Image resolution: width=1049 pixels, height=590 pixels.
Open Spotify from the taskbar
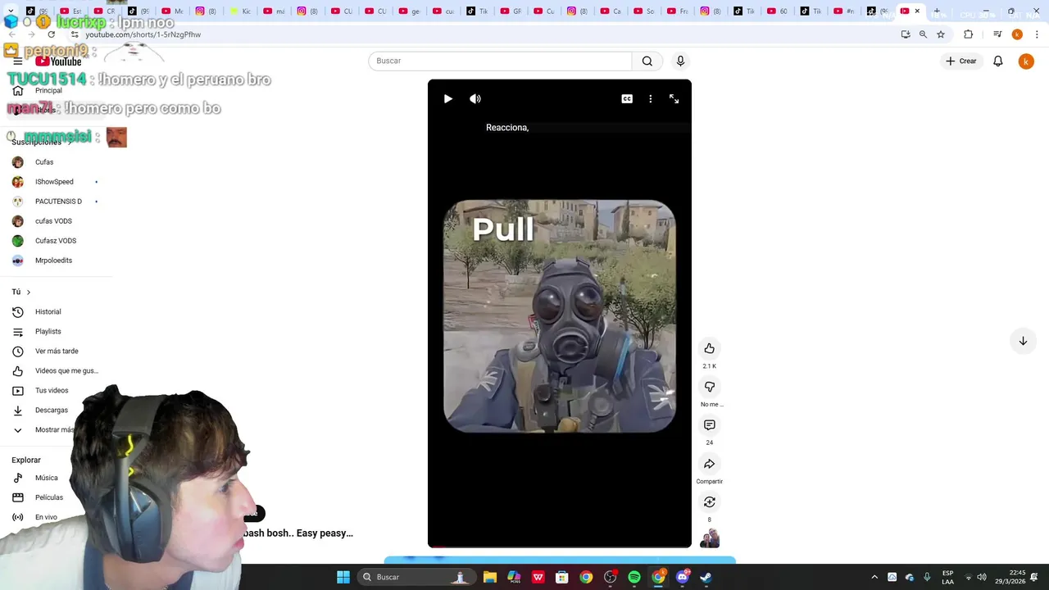coord(634,577)
